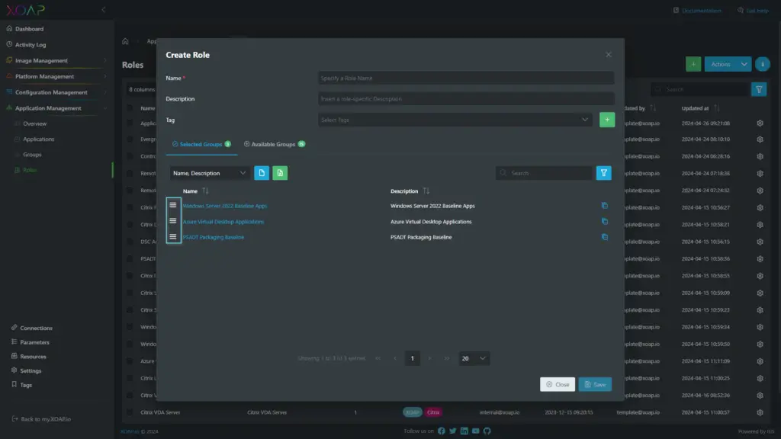Tick the checkbox for the Citrix VDA Server row

(x=130, y=412)
